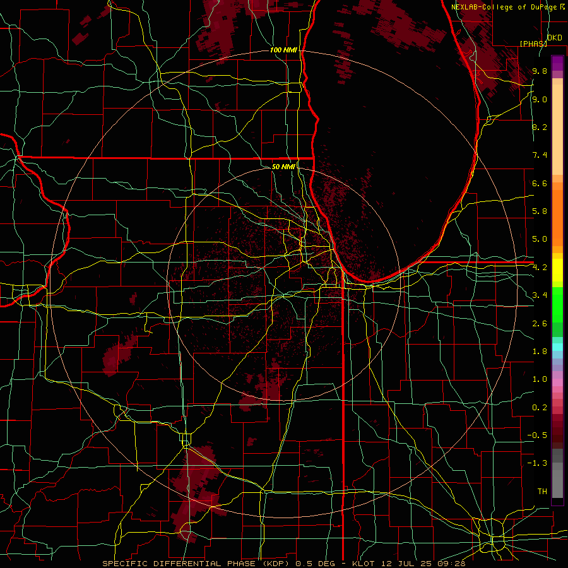Click the 9.8 value on the scale

(x=540, y=71)
